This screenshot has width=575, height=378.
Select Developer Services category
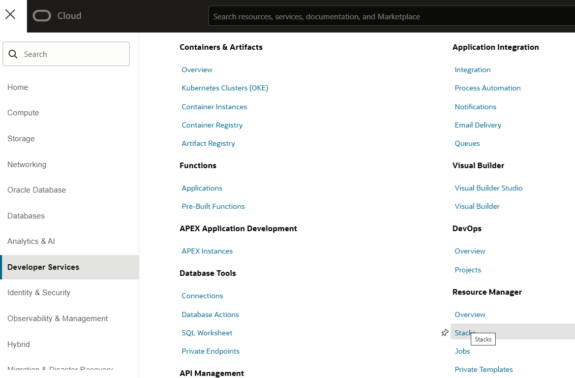coord(70,267)
